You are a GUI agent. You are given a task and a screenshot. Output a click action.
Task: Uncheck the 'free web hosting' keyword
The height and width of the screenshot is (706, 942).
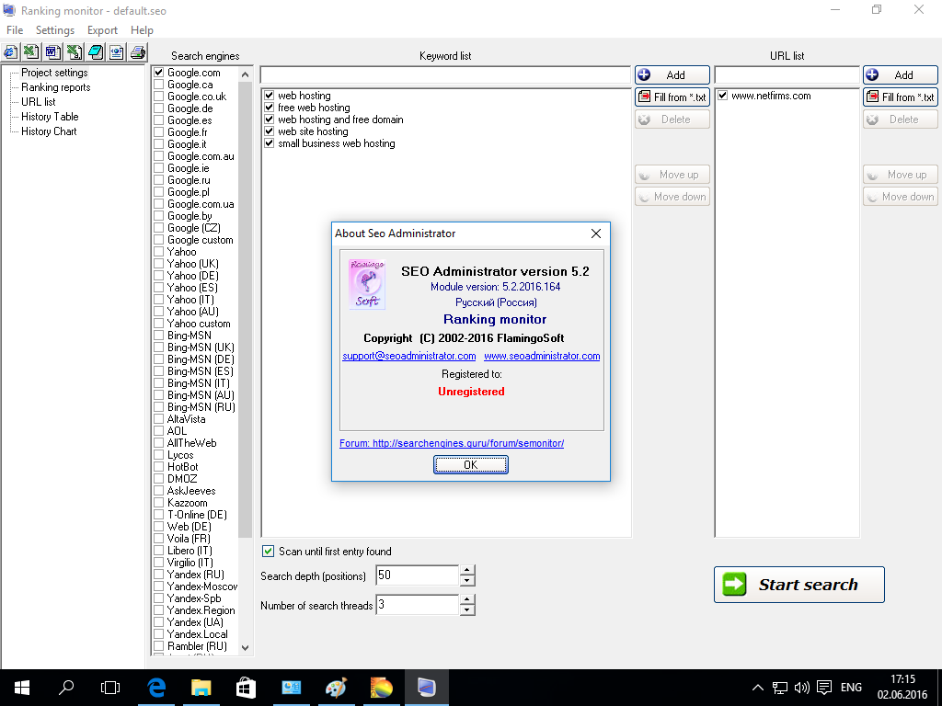(x=270, y=108)
